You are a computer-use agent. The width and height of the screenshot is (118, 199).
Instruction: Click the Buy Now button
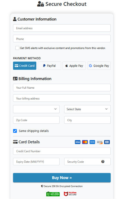[62, 178]
